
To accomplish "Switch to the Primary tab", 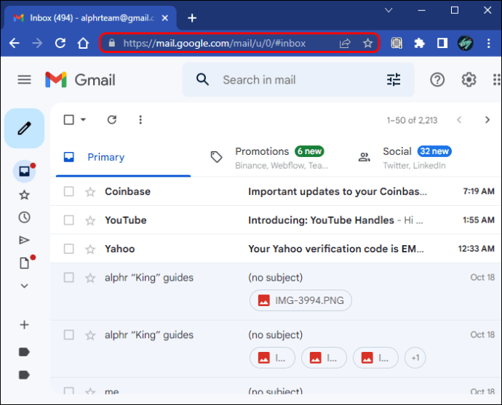I will (x=123, y=157).
